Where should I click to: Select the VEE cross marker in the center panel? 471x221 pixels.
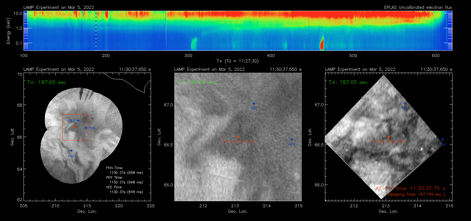pyautogui.click(x=254, y=104)
